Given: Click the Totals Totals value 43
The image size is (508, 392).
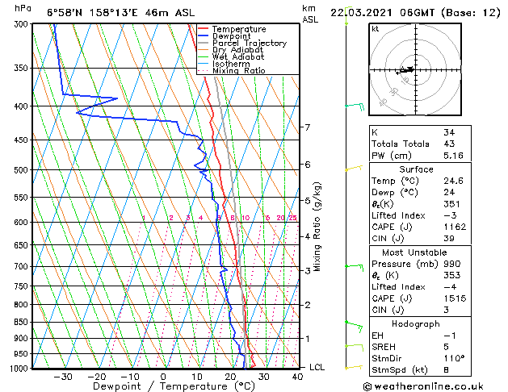Looking at the screenshot, I should coord(449,144).
